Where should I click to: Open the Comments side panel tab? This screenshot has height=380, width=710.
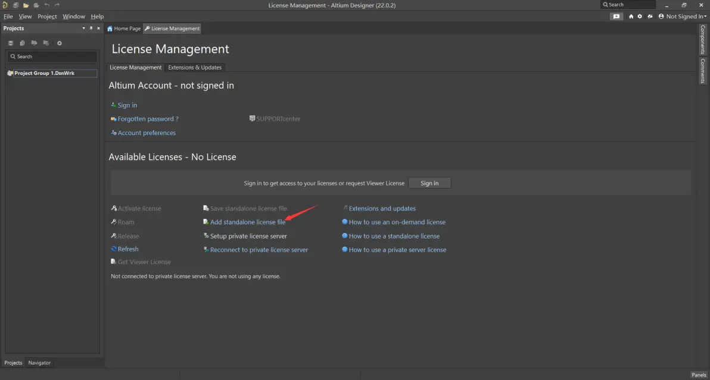pos(703,71)
